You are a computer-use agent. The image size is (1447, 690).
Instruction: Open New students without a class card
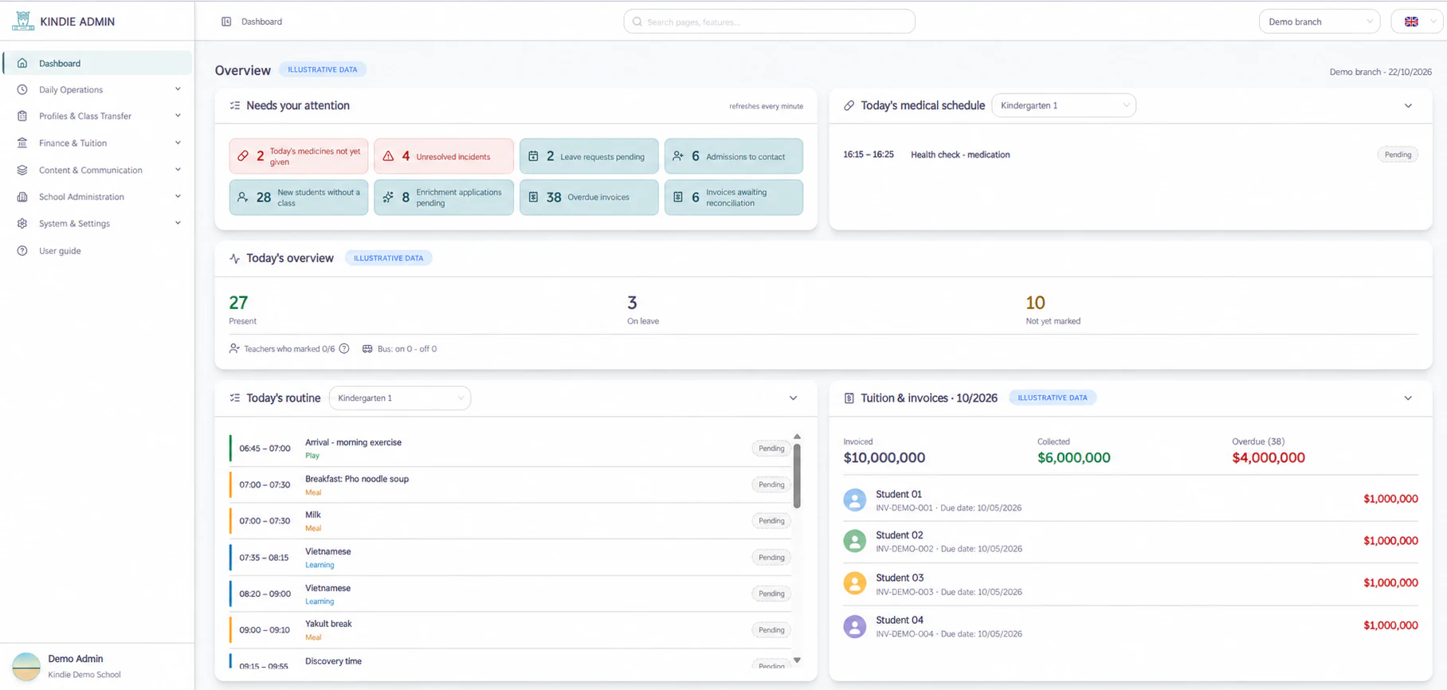point(299,197)
